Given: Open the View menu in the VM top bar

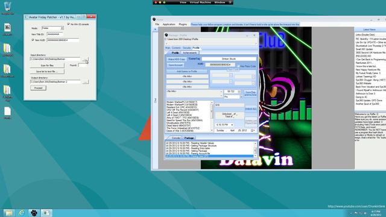Looking at the screenshot, I should pos(183,2).
